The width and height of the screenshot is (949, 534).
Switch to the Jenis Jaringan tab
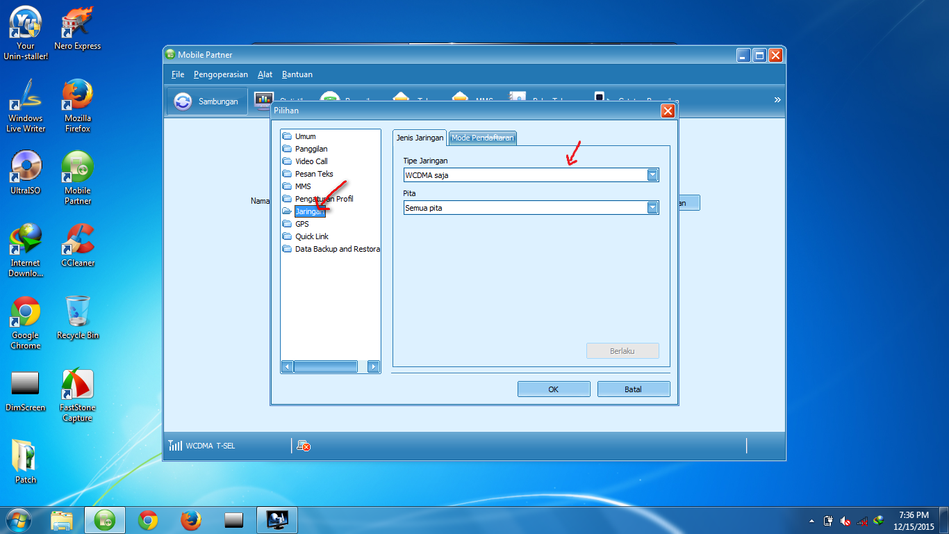click(420, 138)
